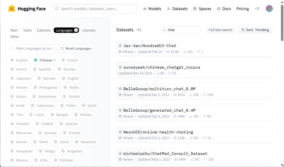Select the Languages filter tab
The width and height of the screenshot is (284, 167).
click(x=66, y=30)
